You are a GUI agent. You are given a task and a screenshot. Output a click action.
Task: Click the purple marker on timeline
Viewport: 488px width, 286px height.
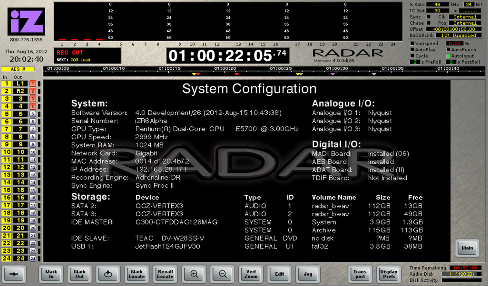coord(333,74)
